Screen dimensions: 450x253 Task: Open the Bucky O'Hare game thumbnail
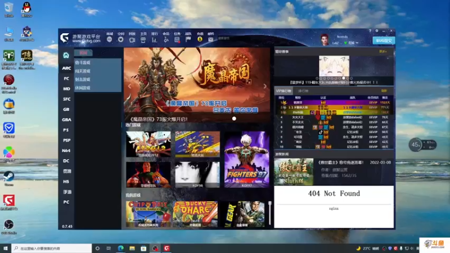coord(195,214)
